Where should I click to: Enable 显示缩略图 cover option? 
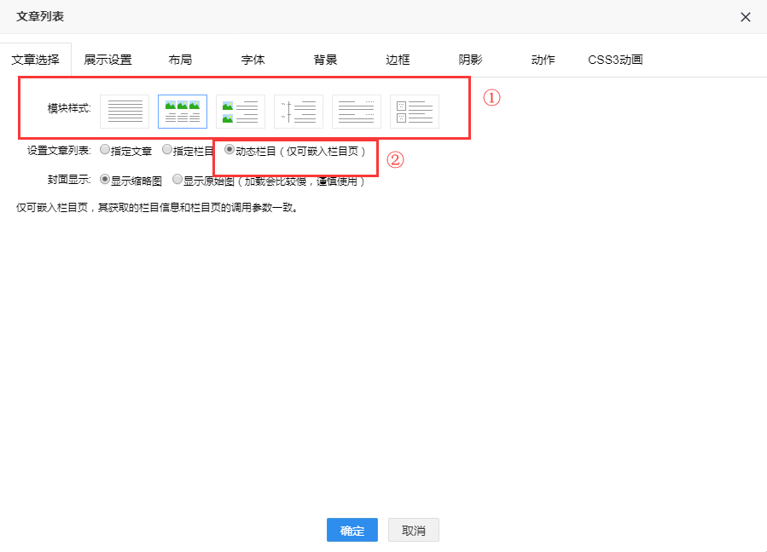[105, 180]
